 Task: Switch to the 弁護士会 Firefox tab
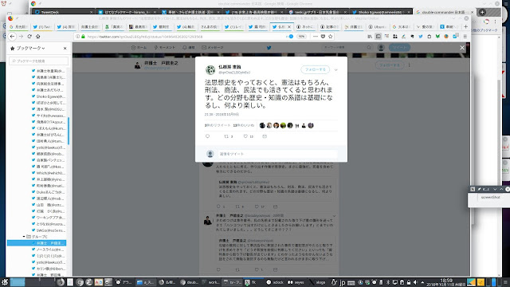tap(90, 26)
